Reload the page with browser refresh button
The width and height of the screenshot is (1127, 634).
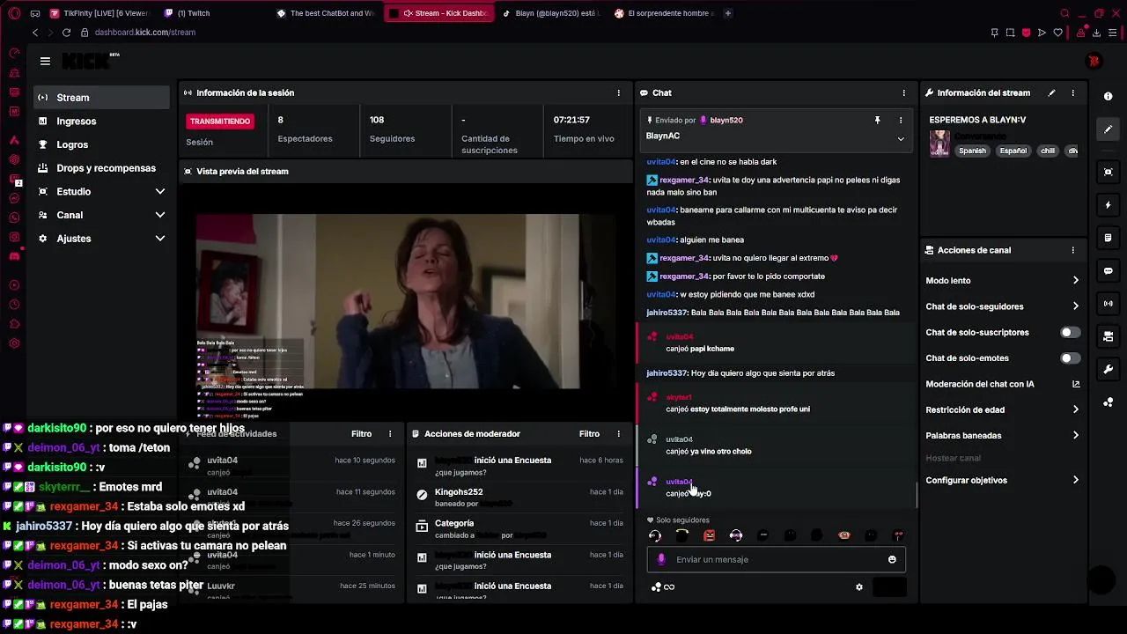pyautogui.click(x=66, y=33)
